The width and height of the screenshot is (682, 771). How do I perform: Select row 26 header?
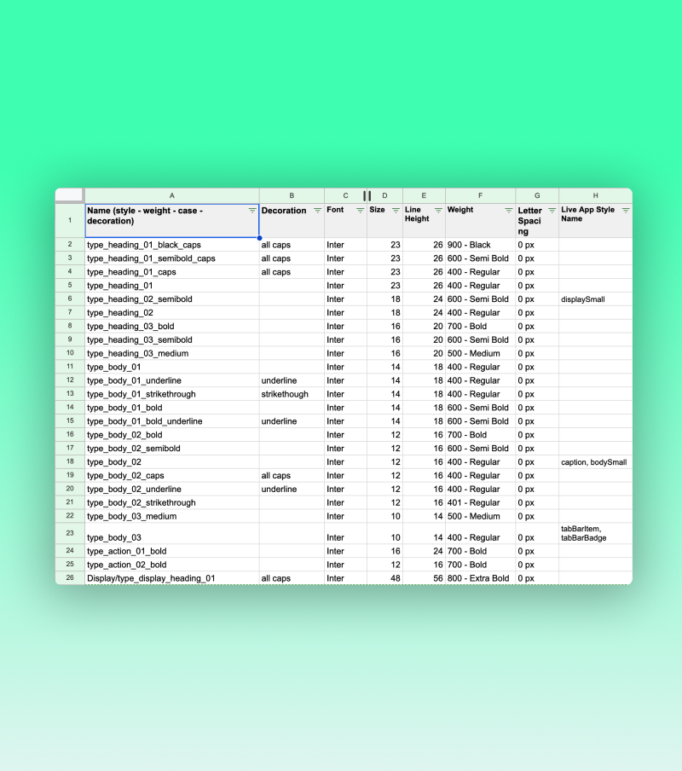point(70,577)
